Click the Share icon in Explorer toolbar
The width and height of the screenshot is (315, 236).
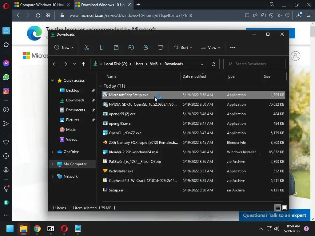pyautogui.click(x=146, y=48)
